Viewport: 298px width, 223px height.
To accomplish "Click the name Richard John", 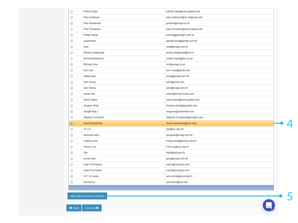I will pos(91,64).
